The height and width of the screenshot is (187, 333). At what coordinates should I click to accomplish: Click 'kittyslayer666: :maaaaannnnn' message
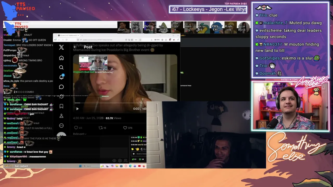tap(25, 157)
